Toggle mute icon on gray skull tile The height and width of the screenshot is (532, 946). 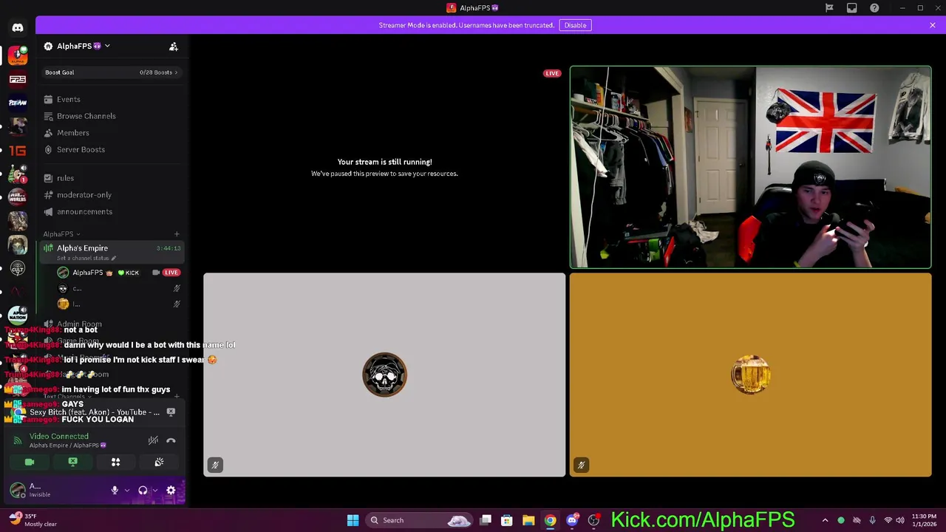215,465
